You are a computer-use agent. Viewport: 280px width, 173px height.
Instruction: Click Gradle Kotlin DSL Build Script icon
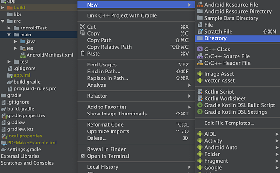click(200, 105)
